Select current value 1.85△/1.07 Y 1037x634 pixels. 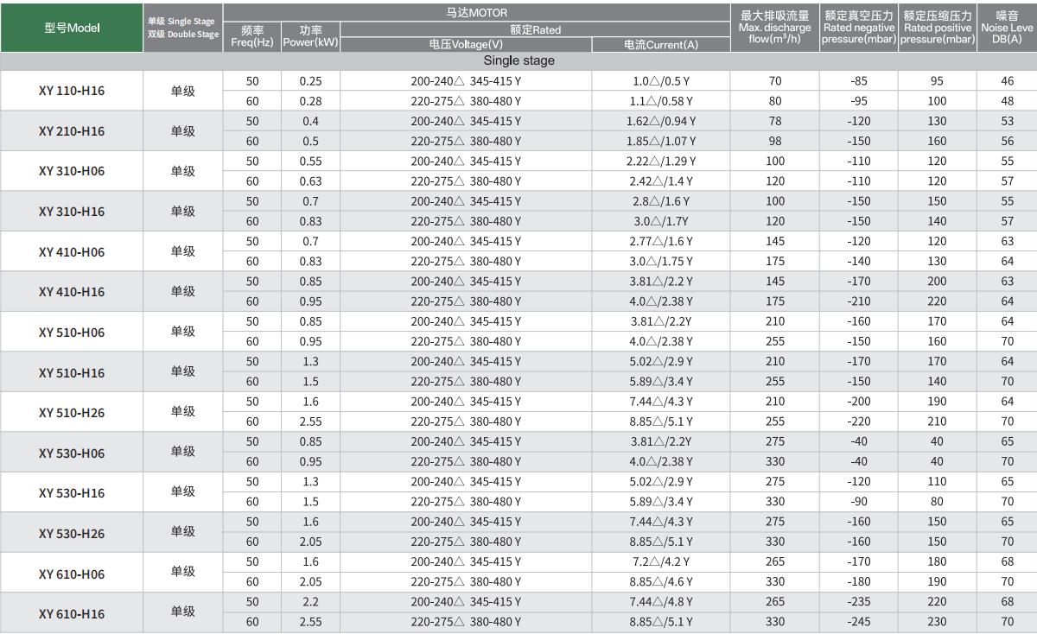661,141
